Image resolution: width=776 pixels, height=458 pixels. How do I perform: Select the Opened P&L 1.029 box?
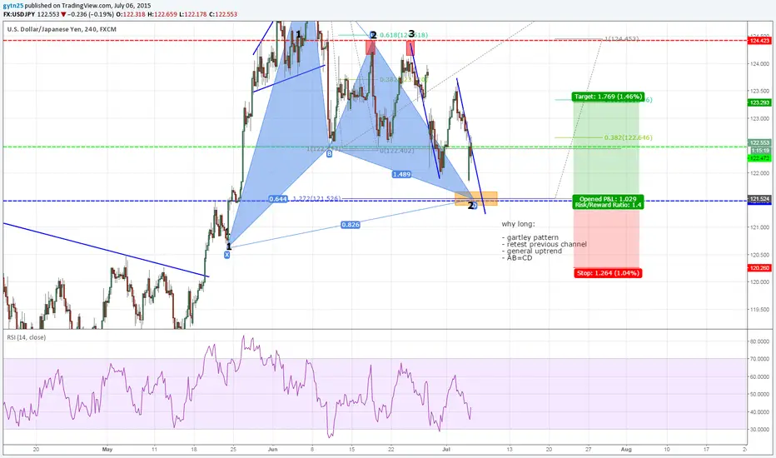tap(609, 202)
